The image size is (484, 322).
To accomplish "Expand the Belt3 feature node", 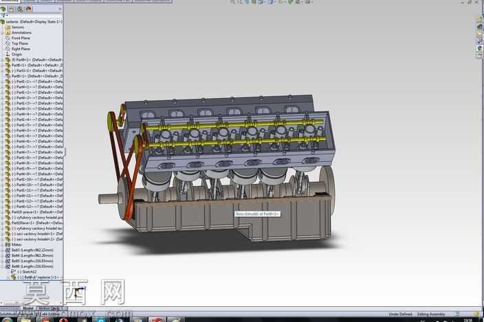I will (x=3, y=250).
